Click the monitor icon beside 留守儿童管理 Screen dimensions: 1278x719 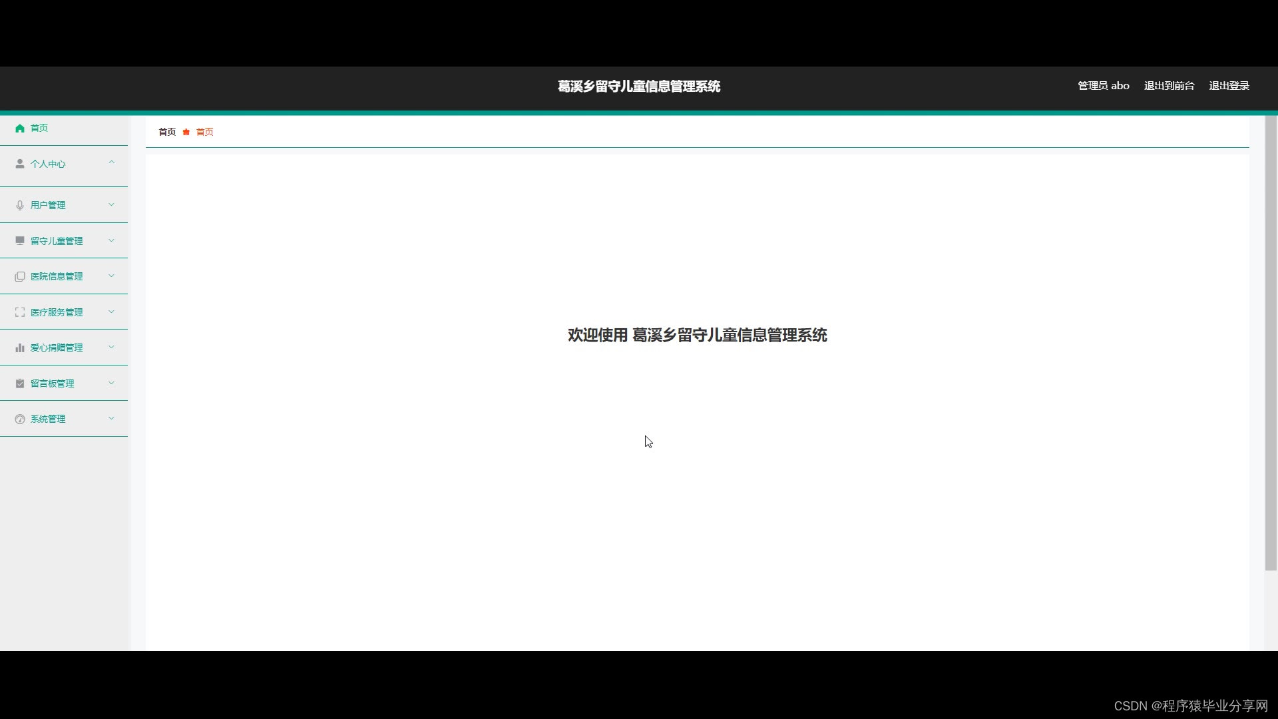20,241
